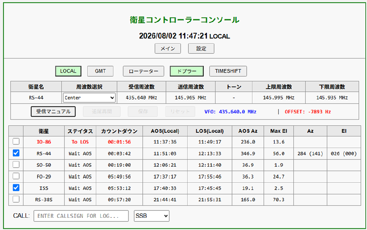The width and height of the screenshot is (367, 230).
Task: Open the メイン page button
Action: 168,49
